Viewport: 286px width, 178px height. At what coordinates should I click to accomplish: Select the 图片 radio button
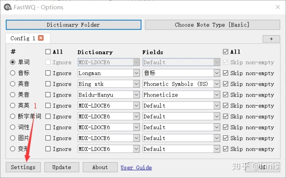coord(13,138)
